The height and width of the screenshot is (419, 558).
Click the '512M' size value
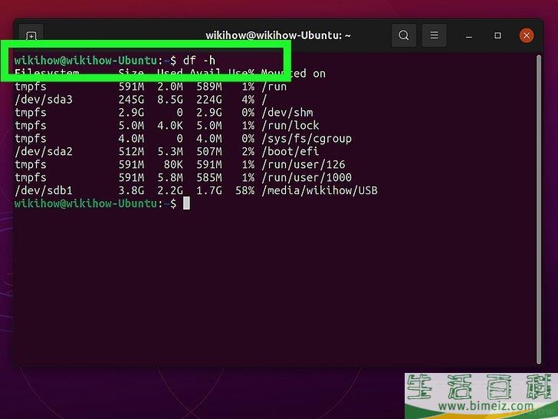click(x=131, y=151)
